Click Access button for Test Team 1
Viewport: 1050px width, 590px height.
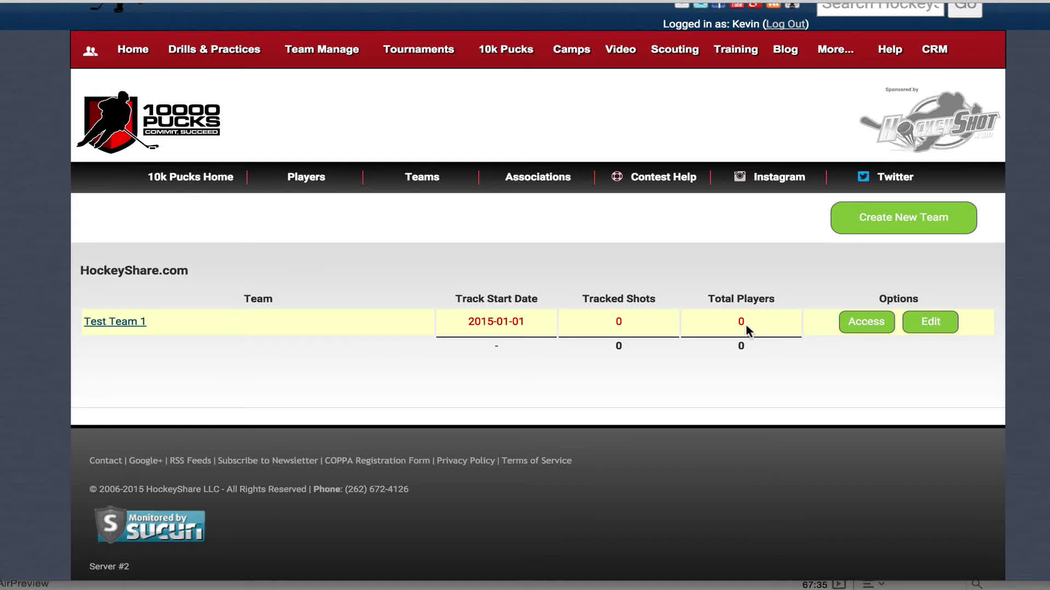click(866, 322)
